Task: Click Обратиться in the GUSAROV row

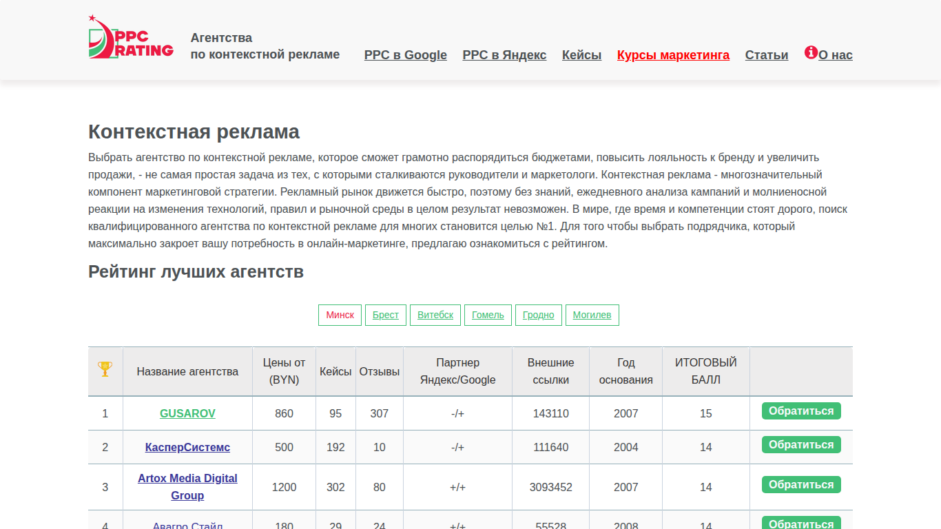Action: click(x=801, y=411)
